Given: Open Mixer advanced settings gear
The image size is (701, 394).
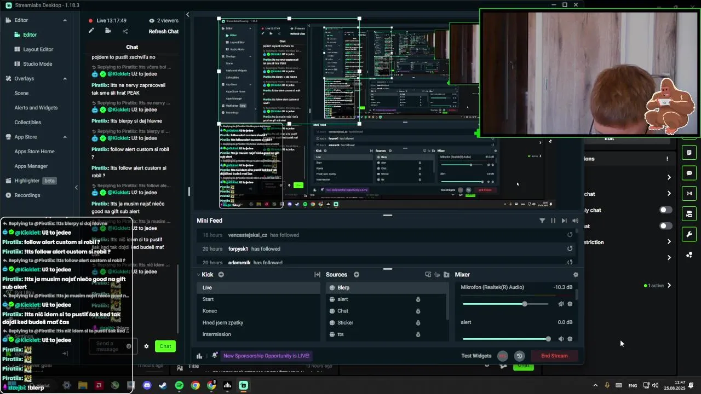Looking at the screenshot, I should pyautogui.click(x=575, y=275).
